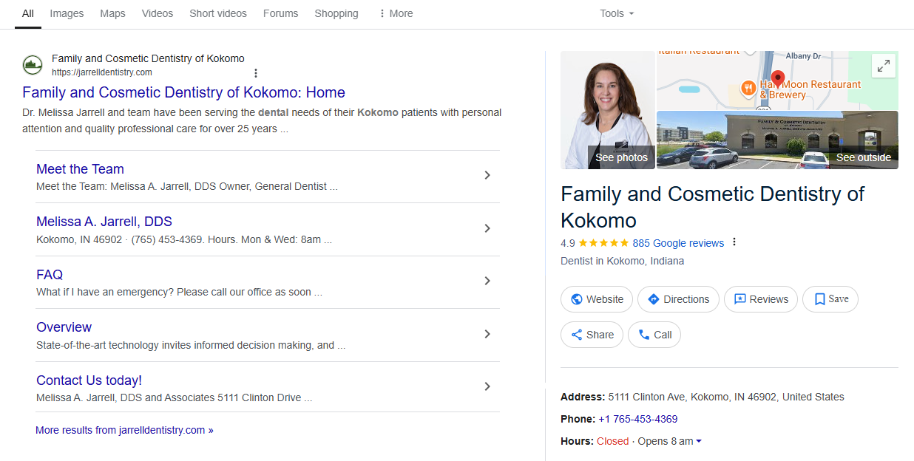Select the Short videos tab
914x461 pixels.
coord(218,13)
